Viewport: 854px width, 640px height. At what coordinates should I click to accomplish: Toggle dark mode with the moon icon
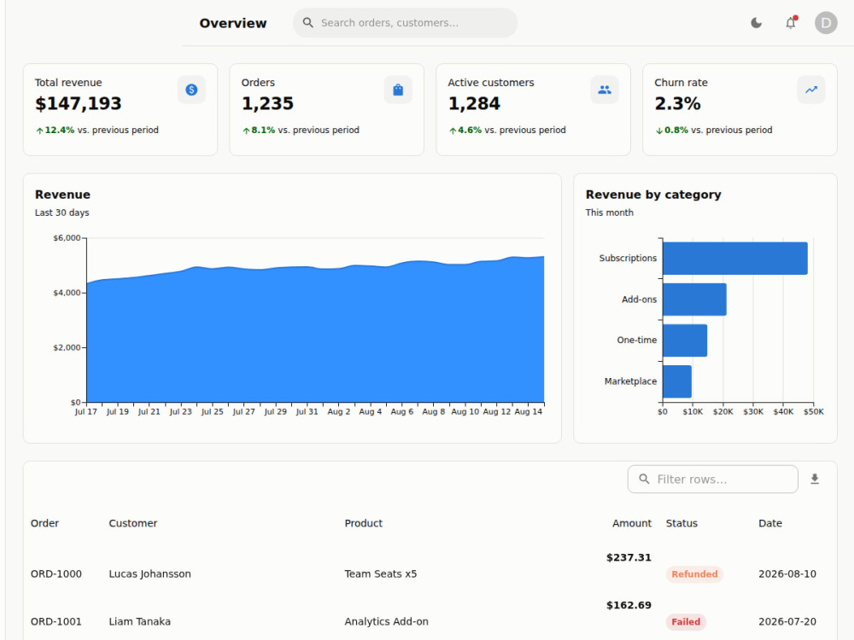click(756, 23)
